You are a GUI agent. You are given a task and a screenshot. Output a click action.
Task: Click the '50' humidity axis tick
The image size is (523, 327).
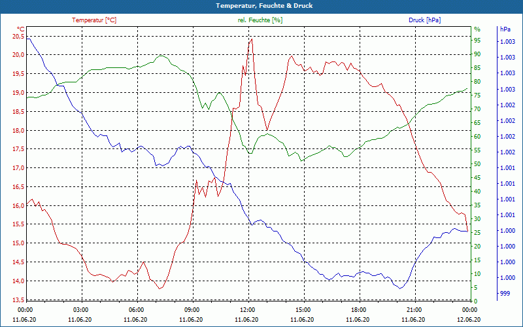pyautogui.click(x=477, y=164)
